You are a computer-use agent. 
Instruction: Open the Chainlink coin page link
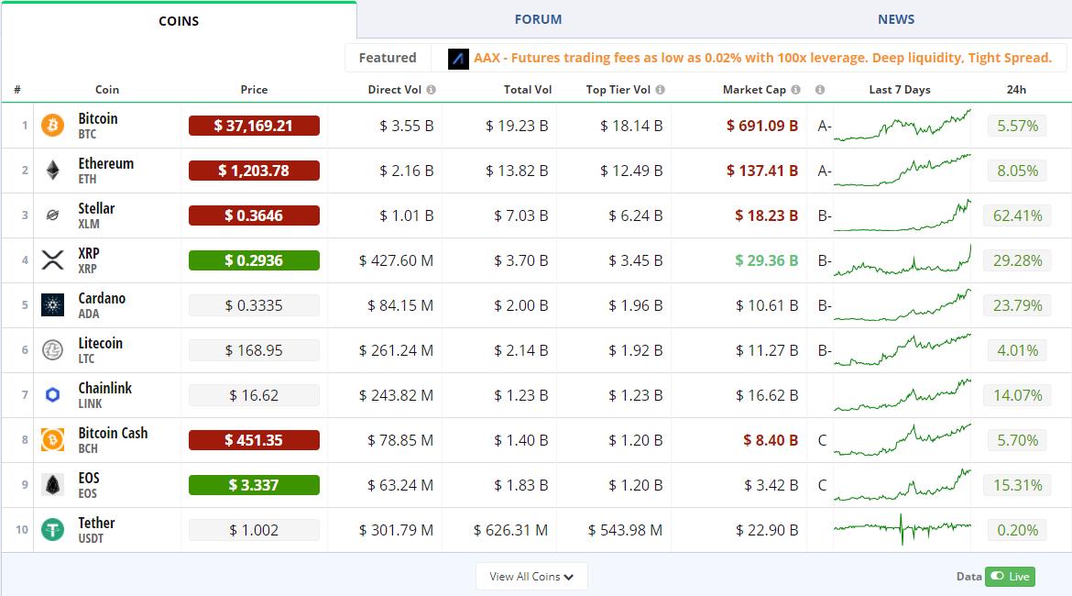pos(104,388)
